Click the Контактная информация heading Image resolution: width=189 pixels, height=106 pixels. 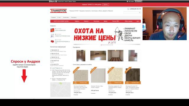coord(58,47)
